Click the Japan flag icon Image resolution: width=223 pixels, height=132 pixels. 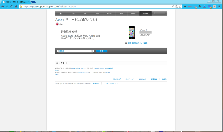[57, 24]
